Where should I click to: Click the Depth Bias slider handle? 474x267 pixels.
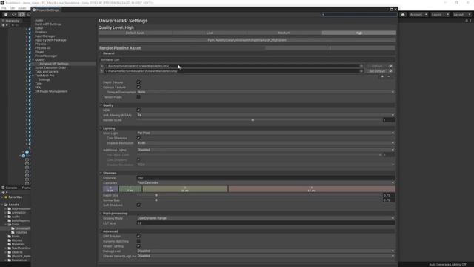click(156, 195)
